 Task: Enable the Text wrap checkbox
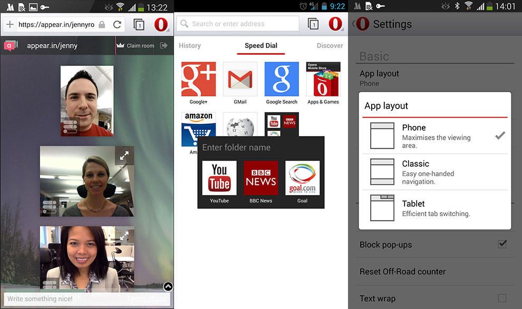502,298
